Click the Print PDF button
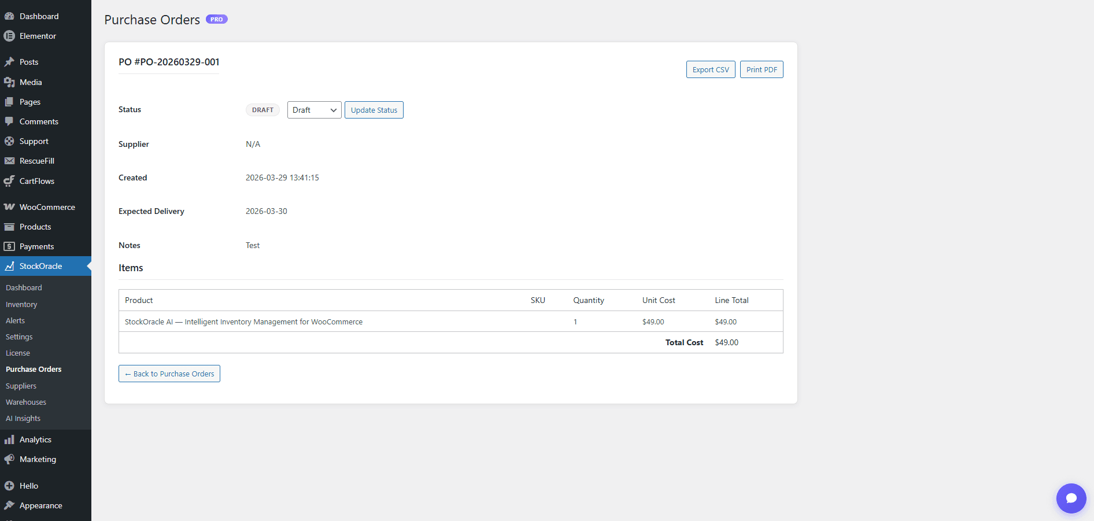This screenshot has height=521, width=1094. [762, 69]
